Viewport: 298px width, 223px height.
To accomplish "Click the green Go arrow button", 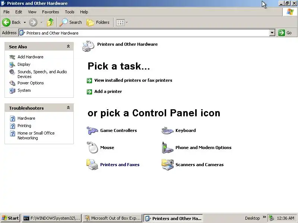I will point(282,33).
